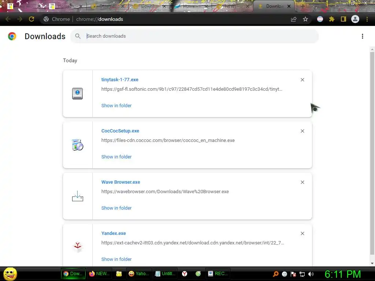Screen dimensions: 375x281
Task: Open the user profile avatar
Action: [x=355, y=19]
